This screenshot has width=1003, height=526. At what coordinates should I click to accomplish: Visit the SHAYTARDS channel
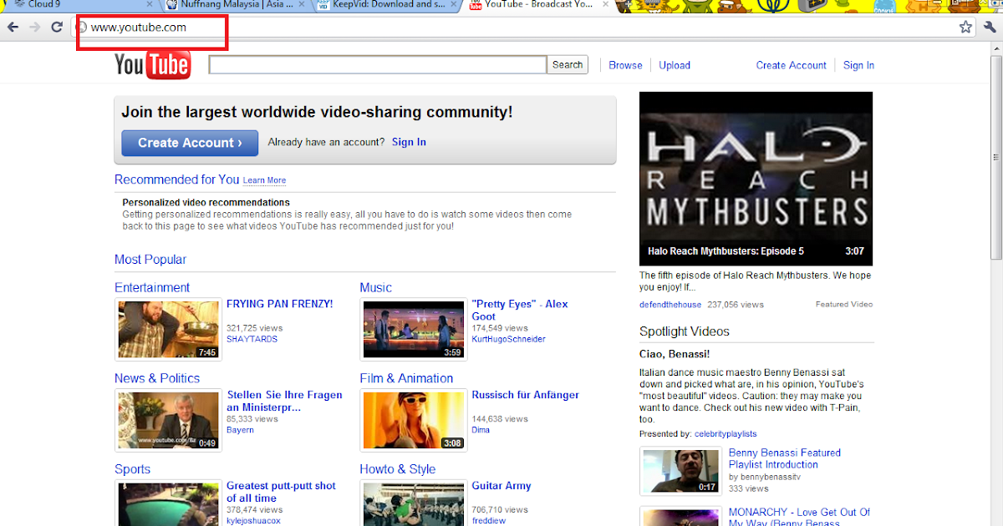252,339
